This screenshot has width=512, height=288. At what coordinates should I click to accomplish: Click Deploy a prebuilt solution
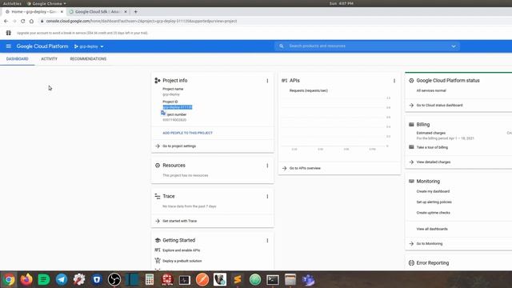182,261
